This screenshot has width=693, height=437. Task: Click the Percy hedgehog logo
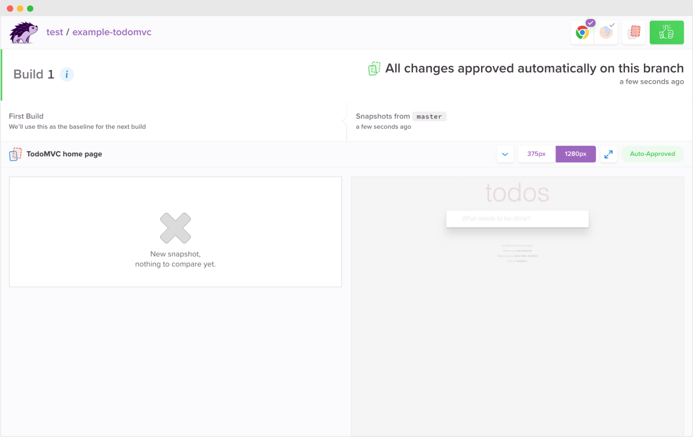[x=24, y=32]
